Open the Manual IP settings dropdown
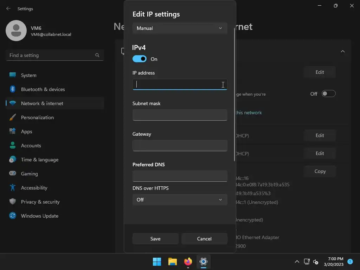Image resolution: width=360 pixels, height=270 pixels. pyautogui.click(x=180, y=28)
